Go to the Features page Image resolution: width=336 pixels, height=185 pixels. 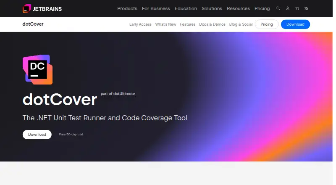187,24
